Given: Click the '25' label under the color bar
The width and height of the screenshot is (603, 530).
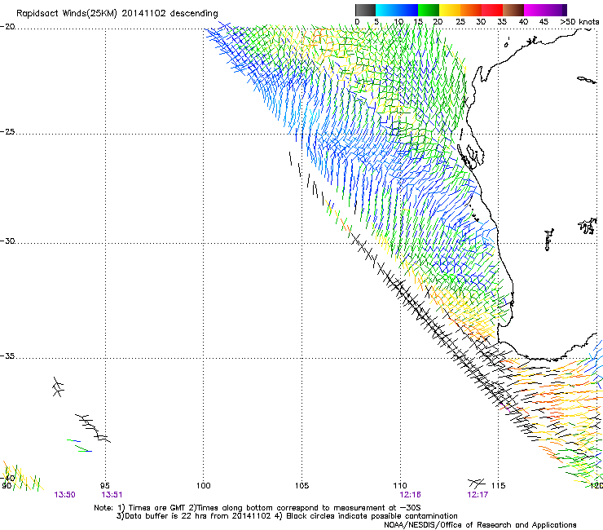Looking at the screenshot, I should (x=460, y=22).
